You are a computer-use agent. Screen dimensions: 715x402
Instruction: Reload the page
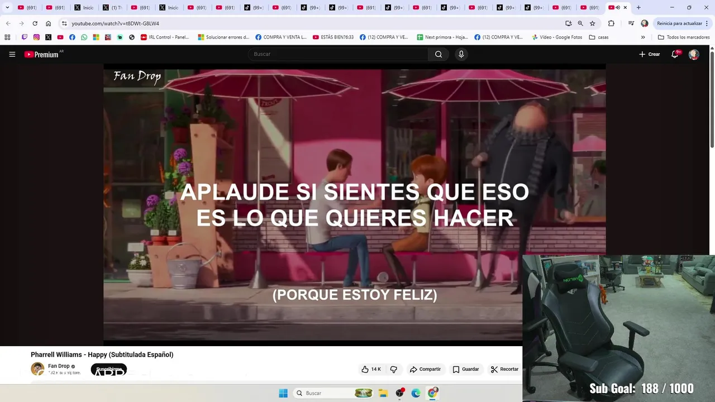point(35,23)
